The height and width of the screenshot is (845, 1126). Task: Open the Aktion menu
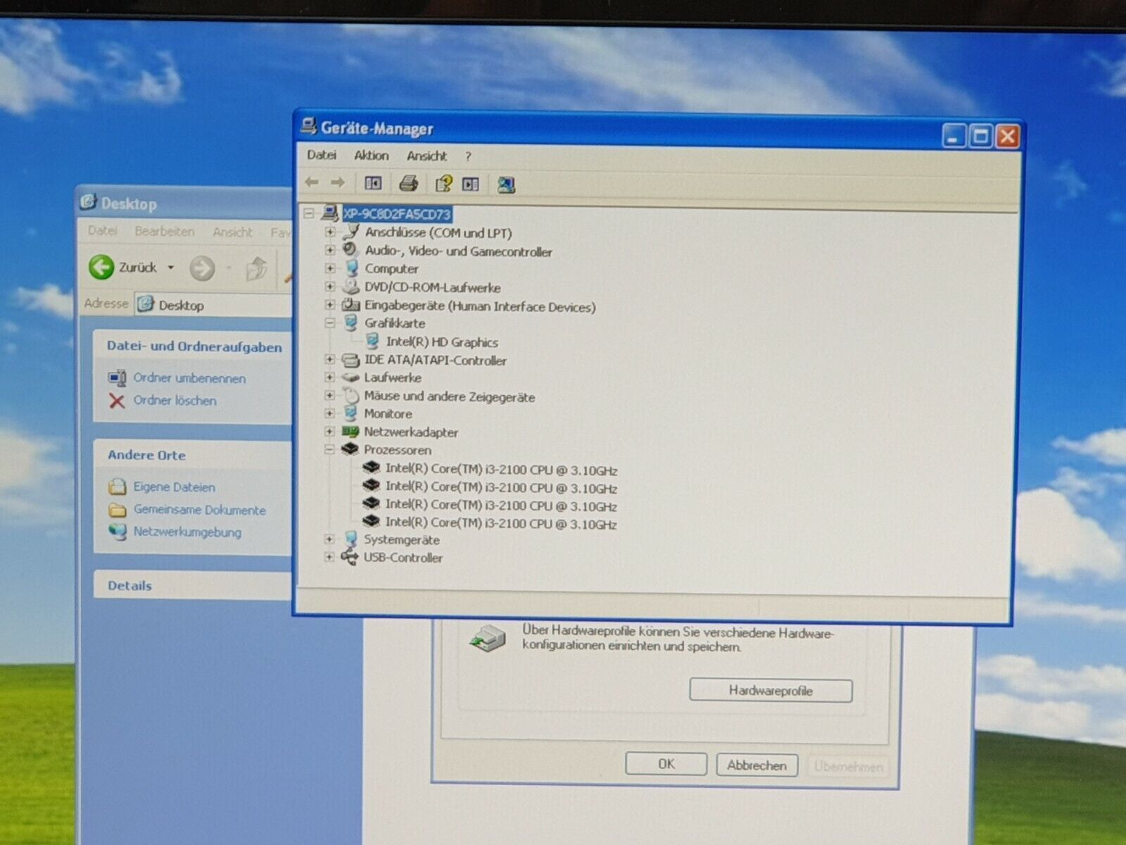[371, 156]
